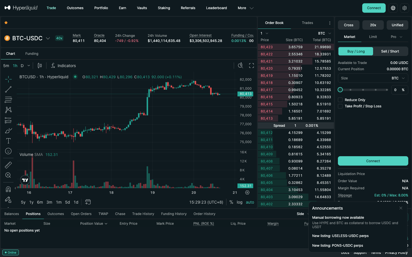The width and height of the screenshot is (412, 257).
Task: Select the Fibonacci retracement tool
Action: pyautogui.click(x=8, y=100)
